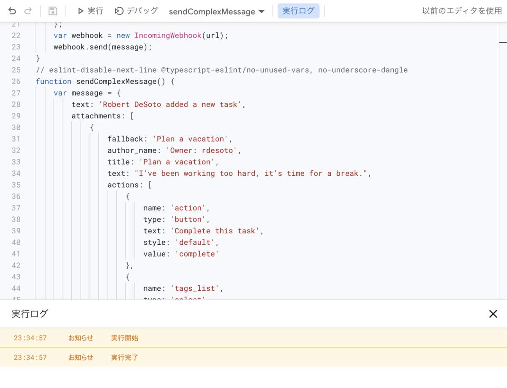Click the 実行開始 log entry
This screenshot has width=507, height=388.
pyautogui.click(x=125, y=338)
